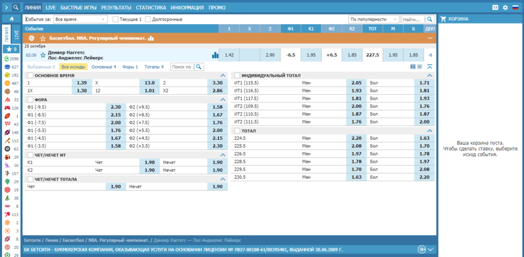Expand the side panel arrow icon
This screenshot has width=524, height=257.
[x=6, y=7]
